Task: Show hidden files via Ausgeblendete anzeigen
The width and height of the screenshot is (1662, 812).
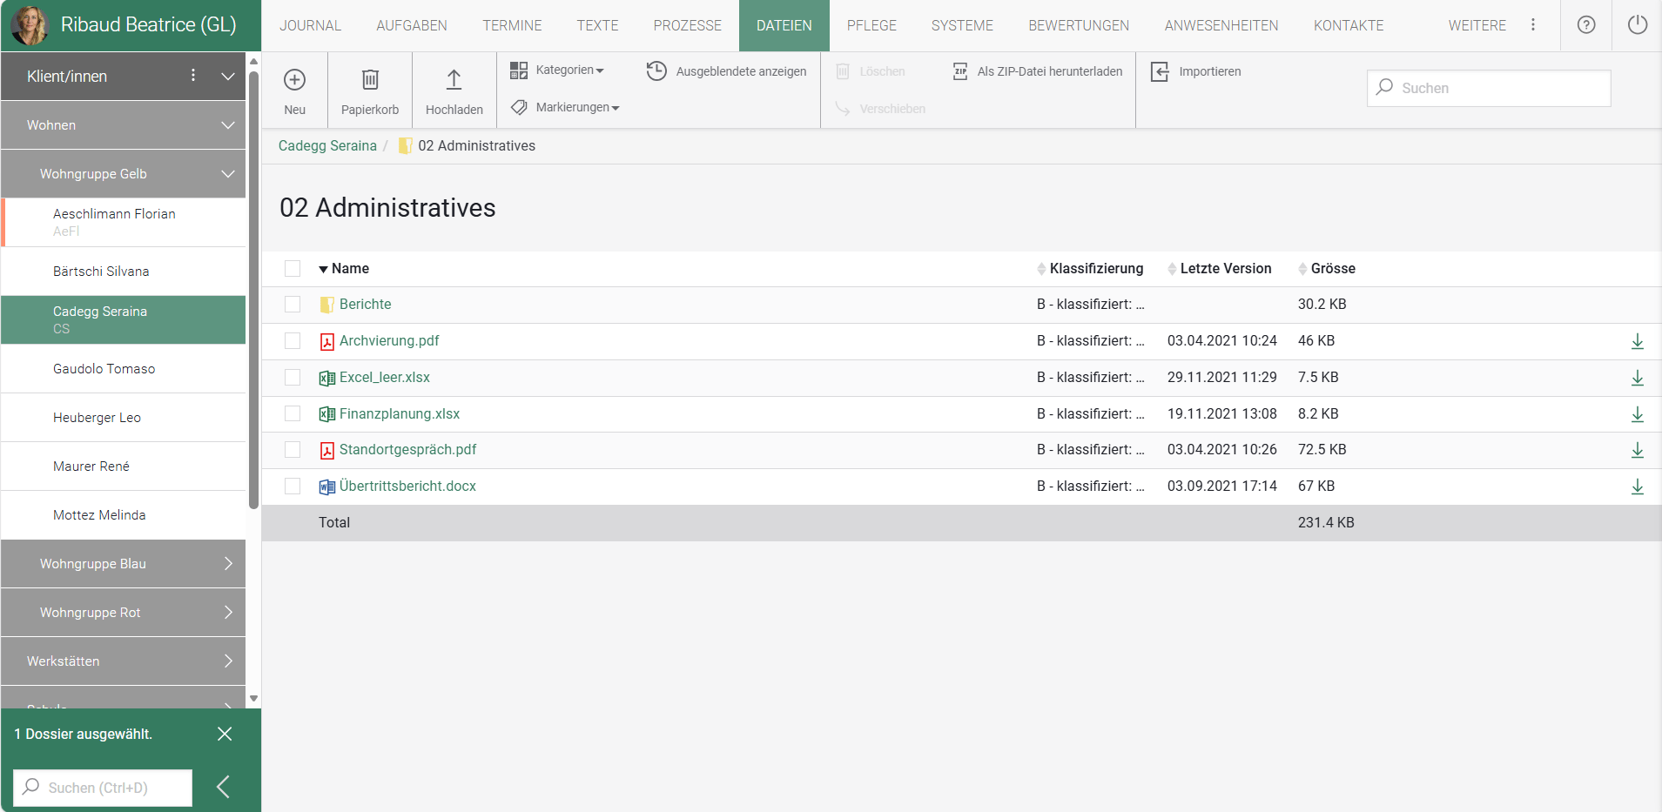Action: coord(727,71)
